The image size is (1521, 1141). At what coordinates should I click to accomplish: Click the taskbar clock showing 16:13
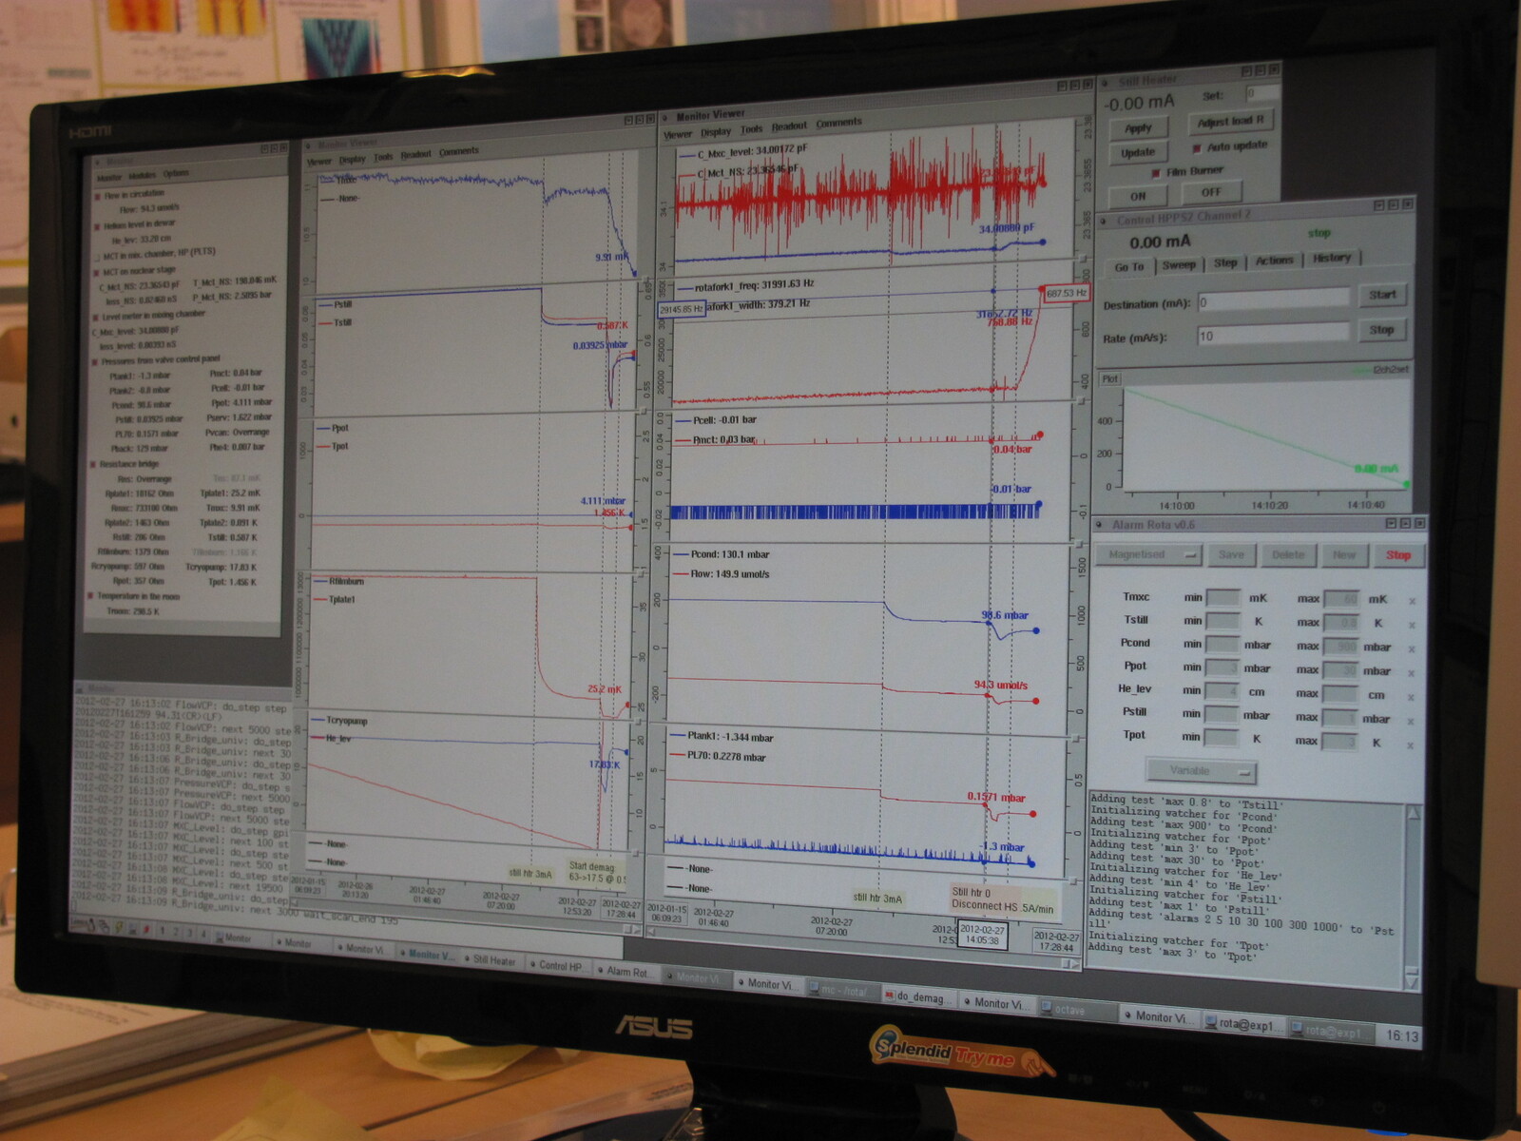[1401, 1036]
